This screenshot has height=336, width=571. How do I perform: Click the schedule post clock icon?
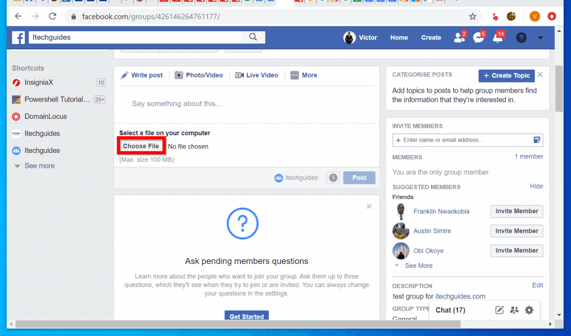click(333, 178)
